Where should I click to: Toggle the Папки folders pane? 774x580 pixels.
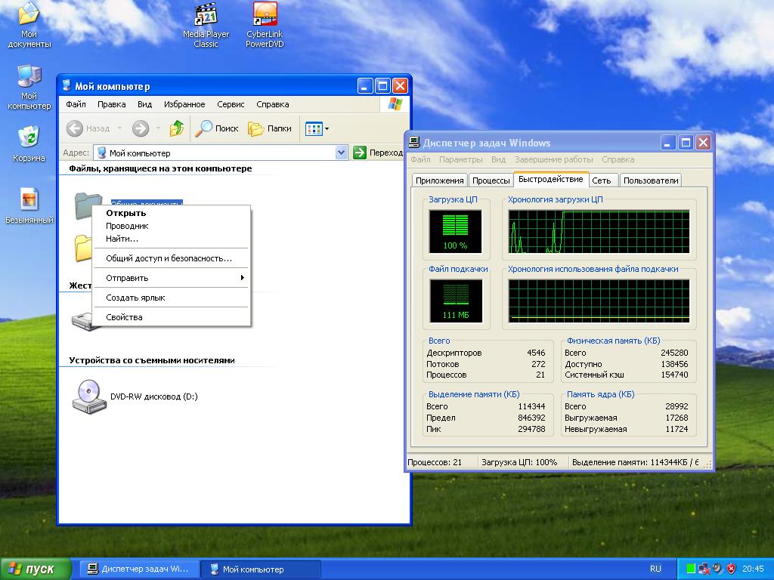(270, 128)
